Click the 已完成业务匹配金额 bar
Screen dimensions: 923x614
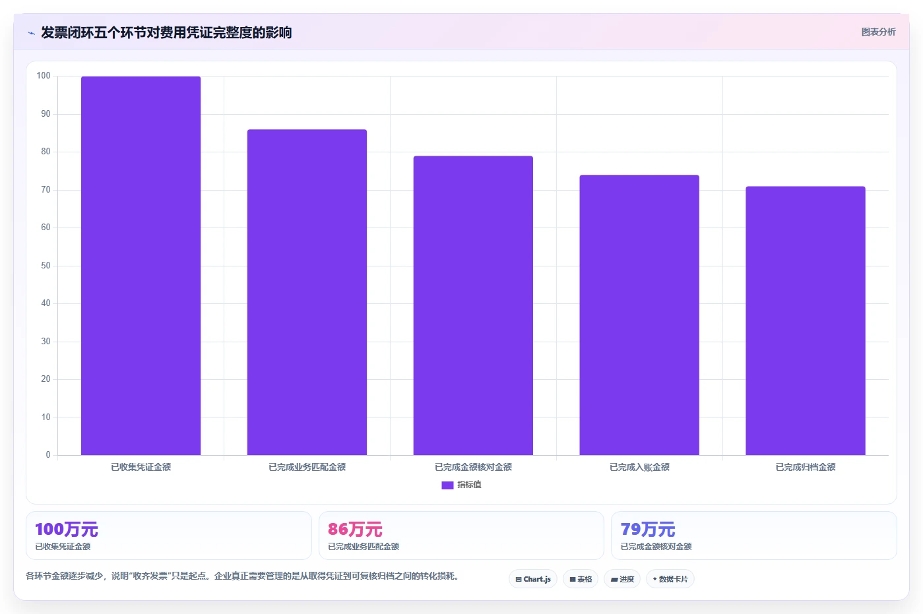point(307,292)
